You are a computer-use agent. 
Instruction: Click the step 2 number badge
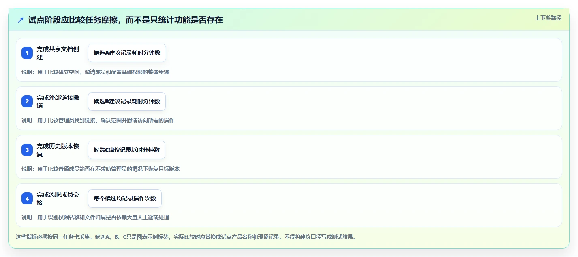(x=27, y=101)
